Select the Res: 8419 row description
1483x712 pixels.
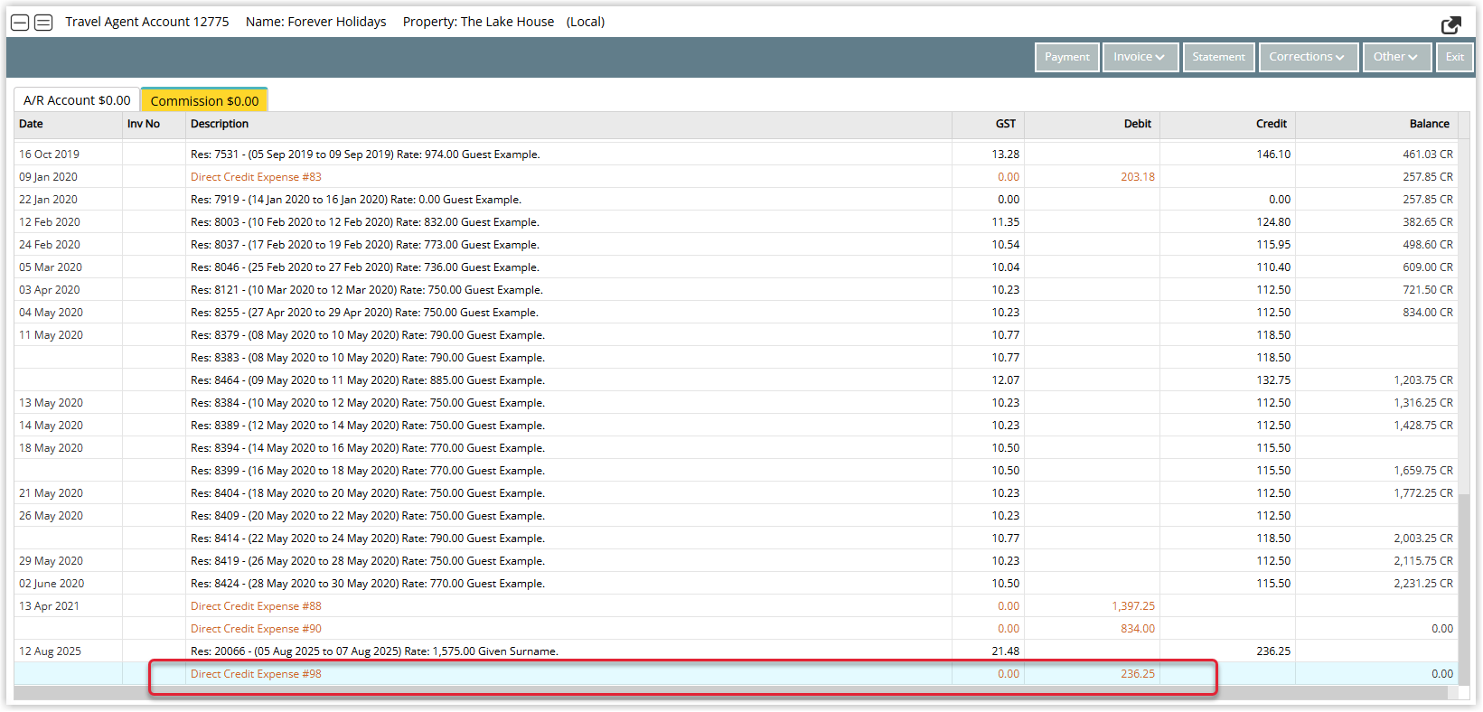click(x=368, y=561)
